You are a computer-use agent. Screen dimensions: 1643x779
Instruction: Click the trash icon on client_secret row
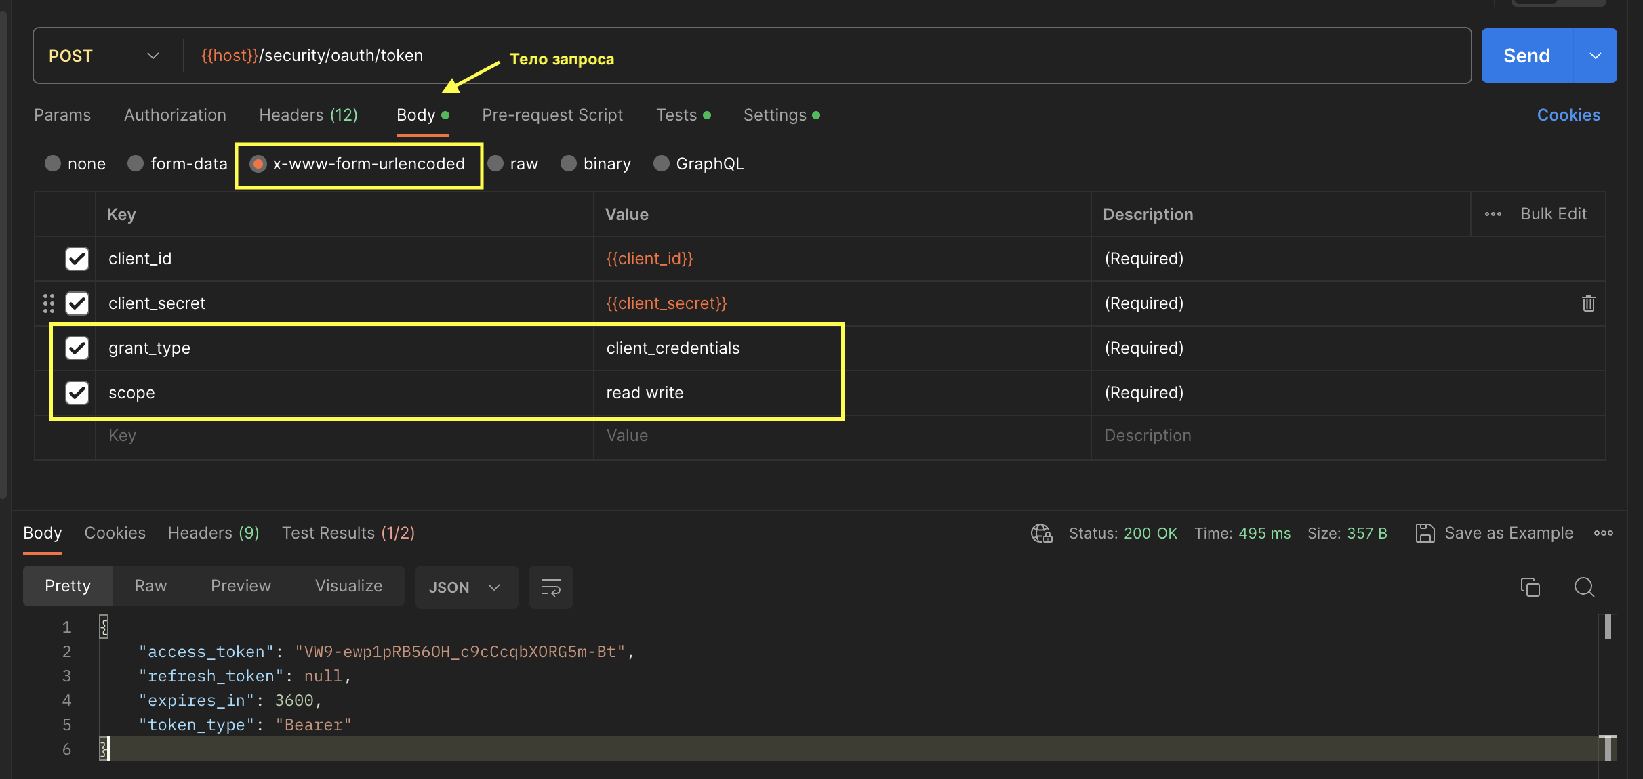click(x=1588, y=303)
